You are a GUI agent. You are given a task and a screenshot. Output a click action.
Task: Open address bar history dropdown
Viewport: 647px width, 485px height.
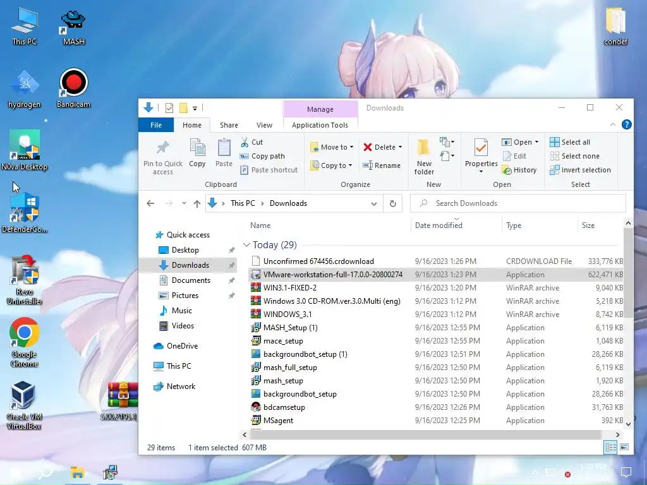click(x=374, y=204)
